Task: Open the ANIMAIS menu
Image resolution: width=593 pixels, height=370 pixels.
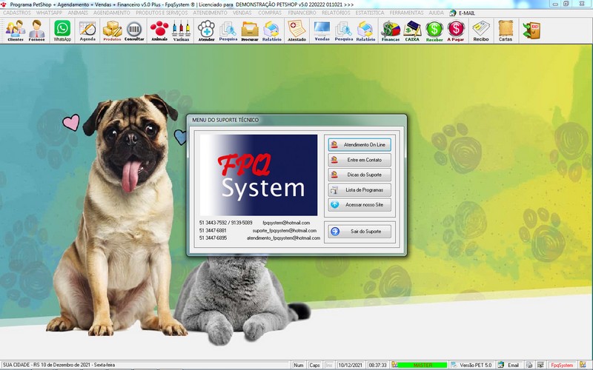Action: point(78,13)
